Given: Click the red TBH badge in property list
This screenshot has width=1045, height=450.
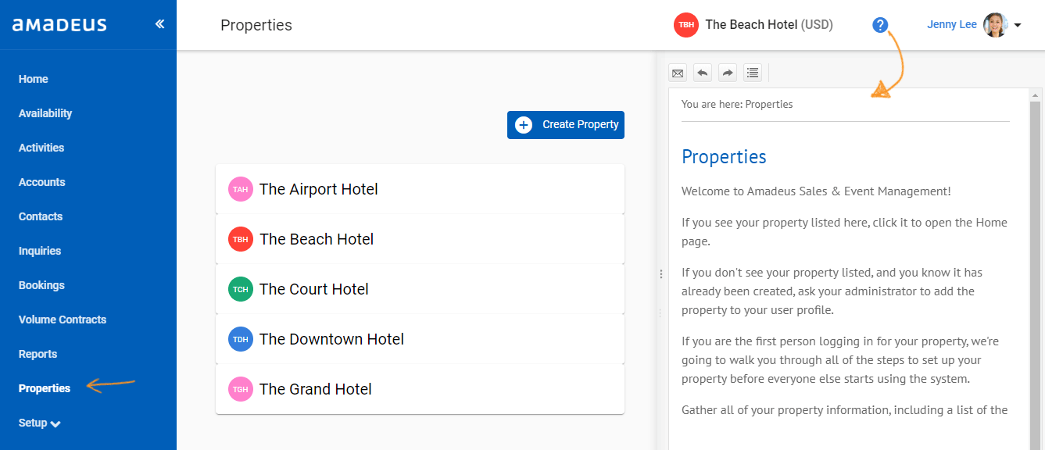Looking at the screenshot, I should click(x=241, y=239).
